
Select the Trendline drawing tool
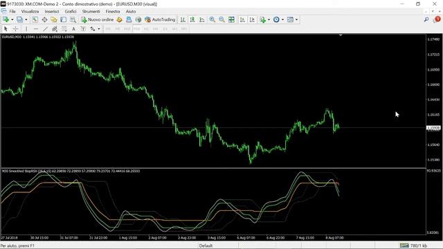click(45, 29)
